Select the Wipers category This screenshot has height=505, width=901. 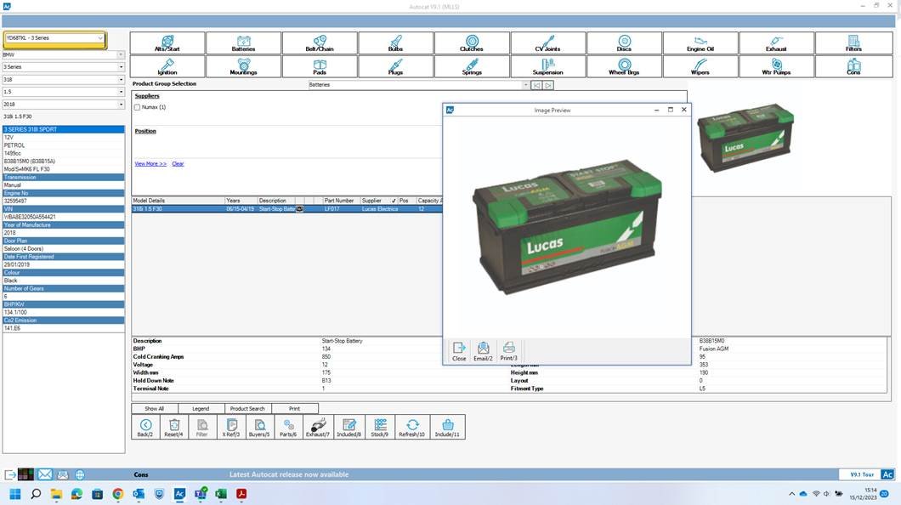point(700,66)
